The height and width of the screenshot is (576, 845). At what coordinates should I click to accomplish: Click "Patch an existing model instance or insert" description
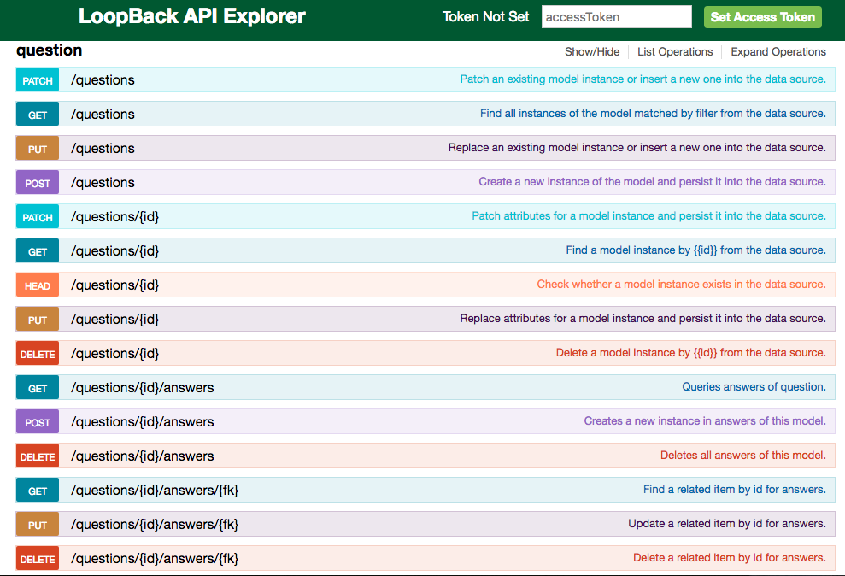(x=643, y=79)
